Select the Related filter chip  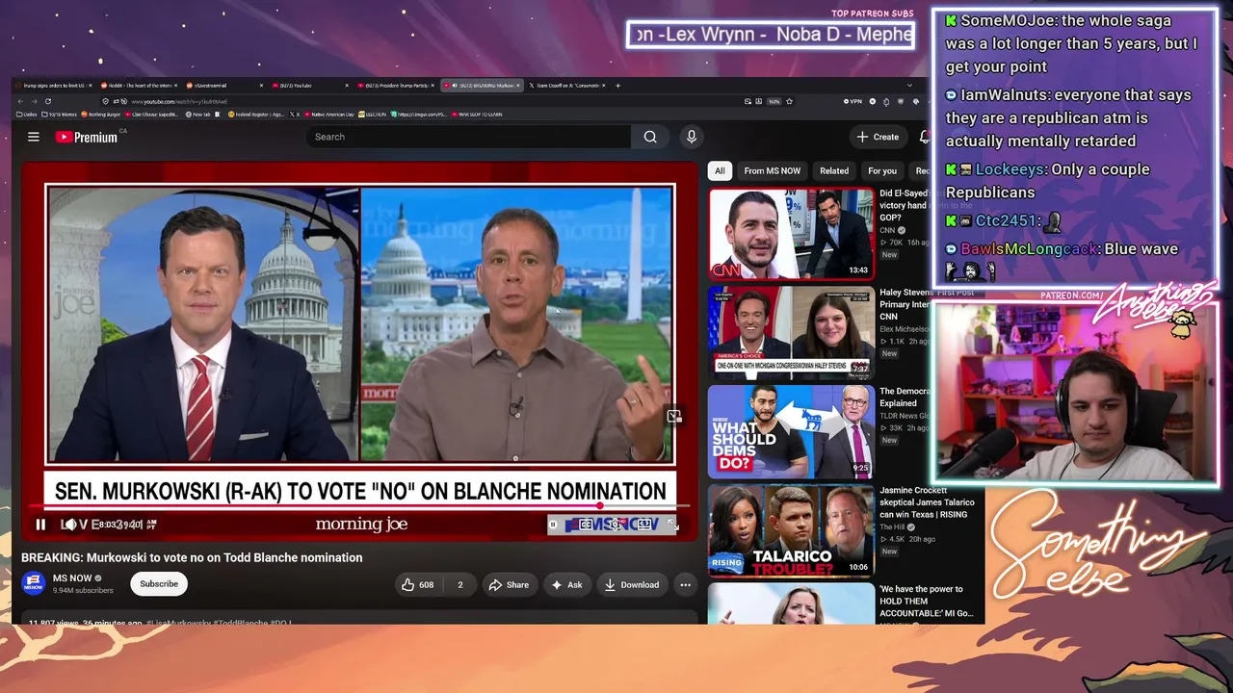pyautogui.click(x=834, y=170)
